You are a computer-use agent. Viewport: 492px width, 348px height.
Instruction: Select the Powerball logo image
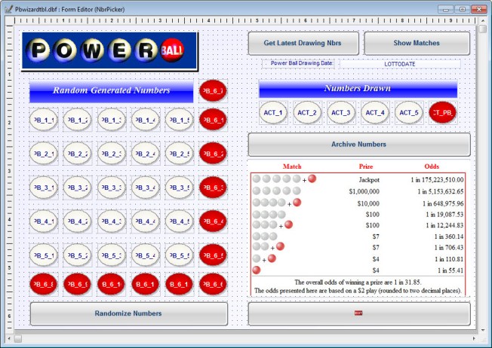[109, 50]
